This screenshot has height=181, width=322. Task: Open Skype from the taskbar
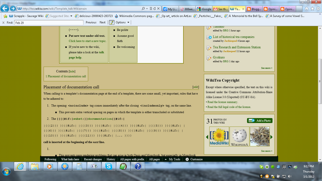click(x=109, y=166)
